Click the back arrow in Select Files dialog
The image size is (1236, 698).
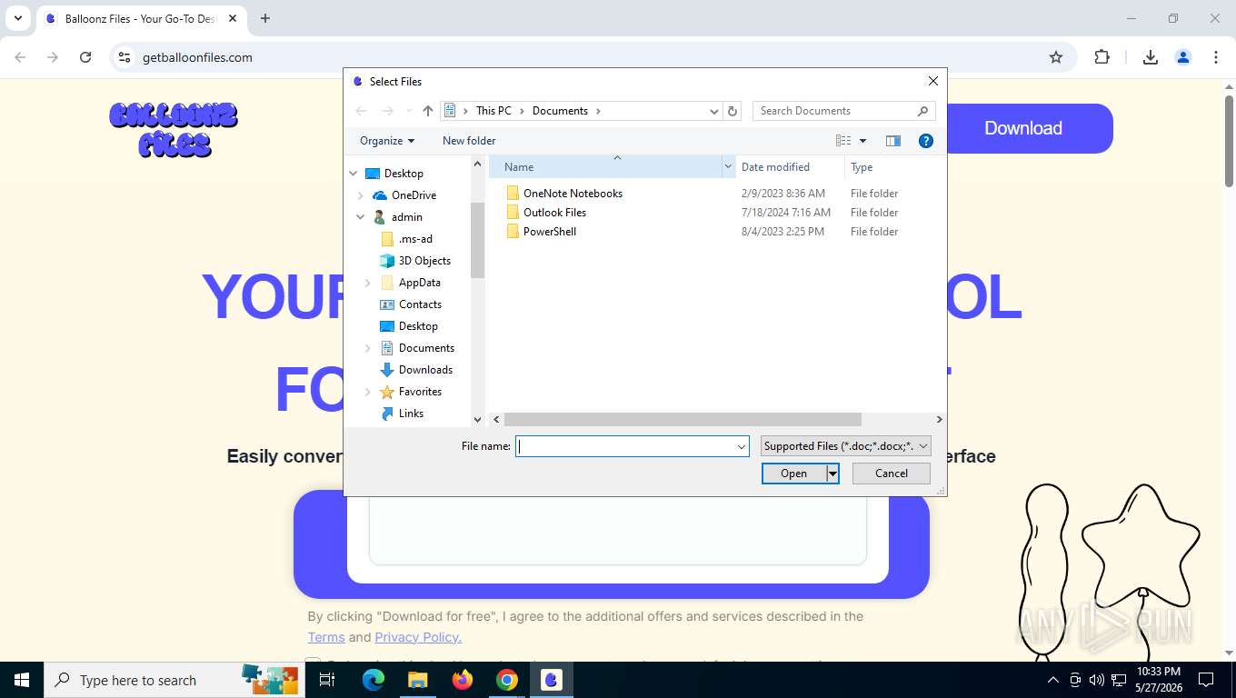click(x=361, y=111)
